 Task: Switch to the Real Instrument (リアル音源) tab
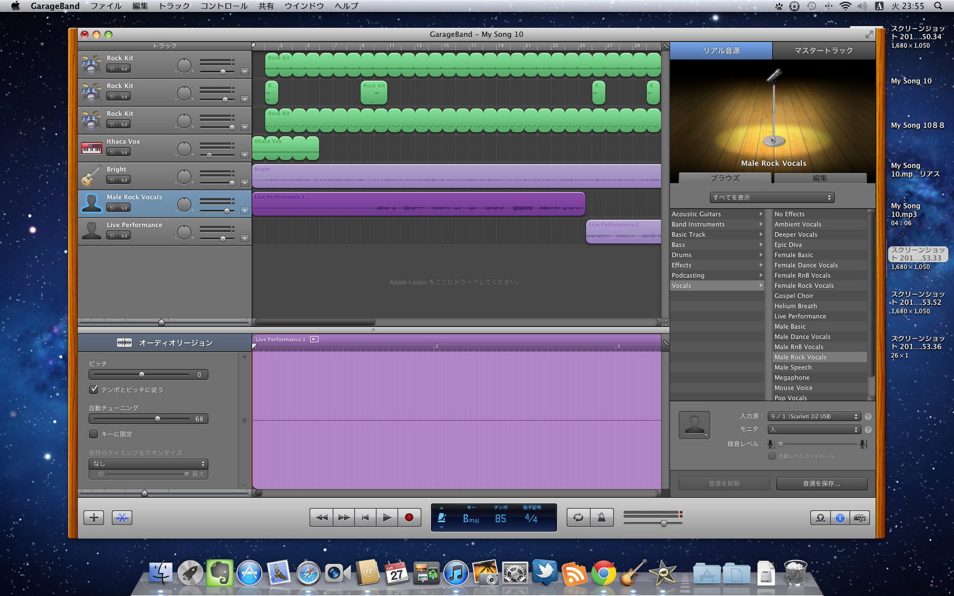(x=721, y=51)
